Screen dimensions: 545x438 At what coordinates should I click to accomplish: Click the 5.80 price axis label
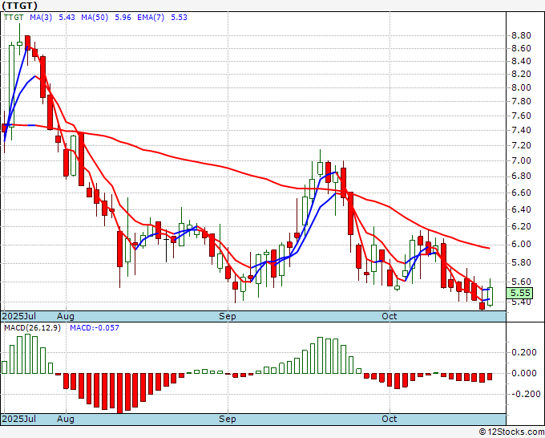(x=521, y=262)
